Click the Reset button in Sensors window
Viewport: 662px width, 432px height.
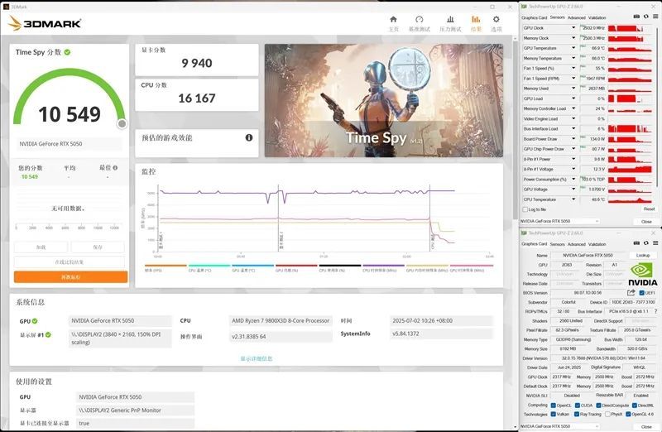pyautogui.click(x=649, y=209)
